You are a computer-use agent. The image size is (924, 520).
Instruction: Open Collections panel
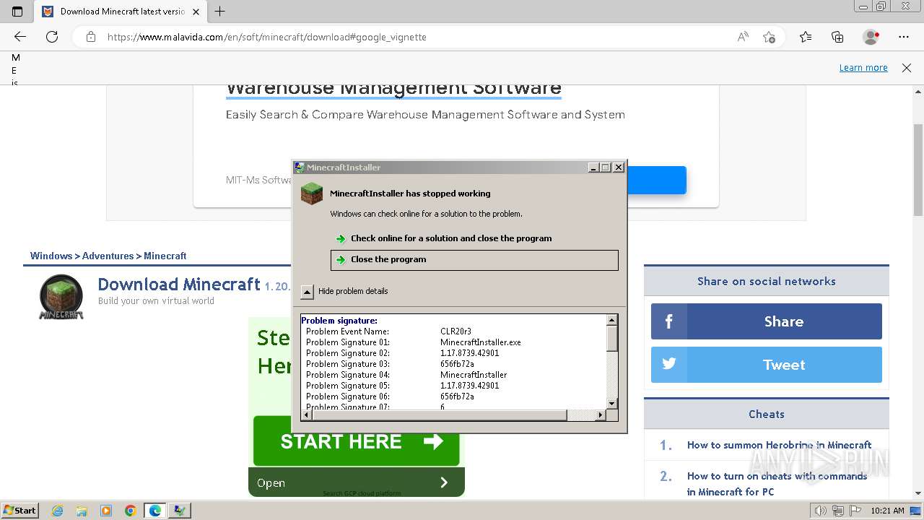click(837, 37)
